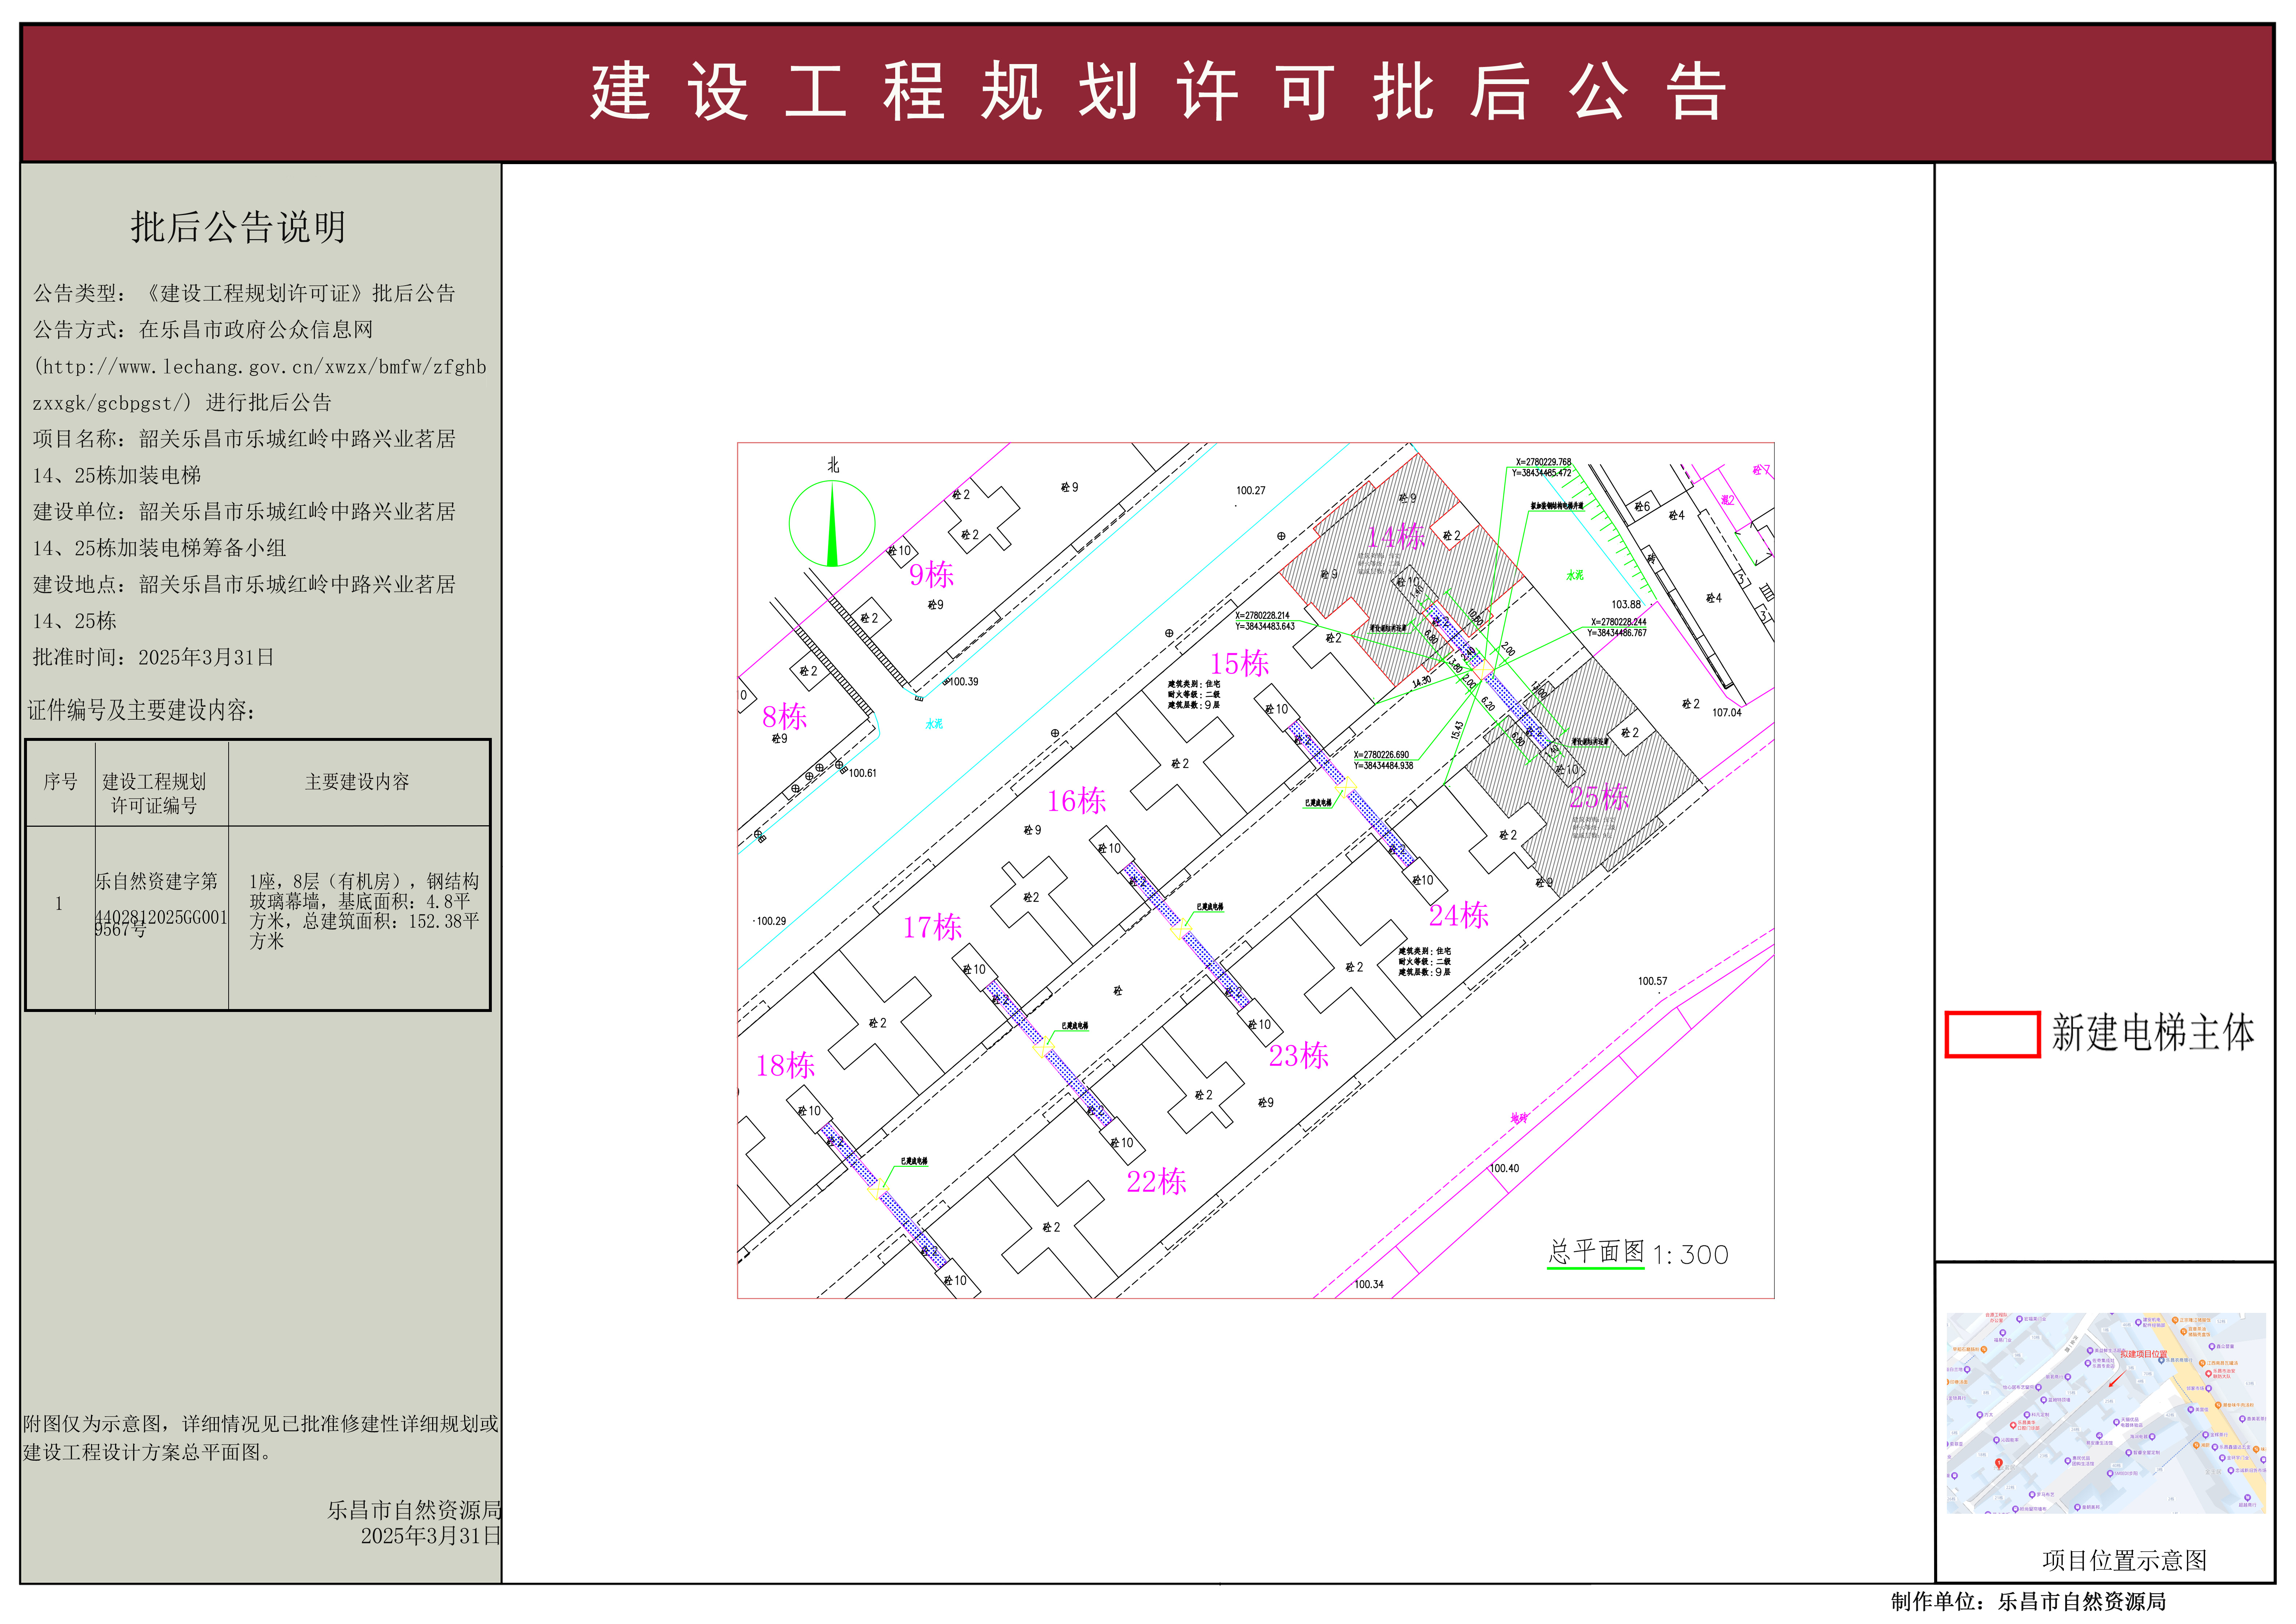Select the construction content cell starting 1座，8层
Screen dimensions: 2296x1624
click(x=364, y=911)
